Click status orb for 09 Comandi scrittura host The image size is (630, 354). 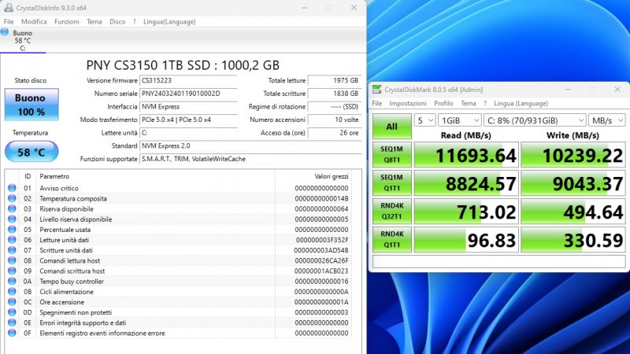(12, 271)
